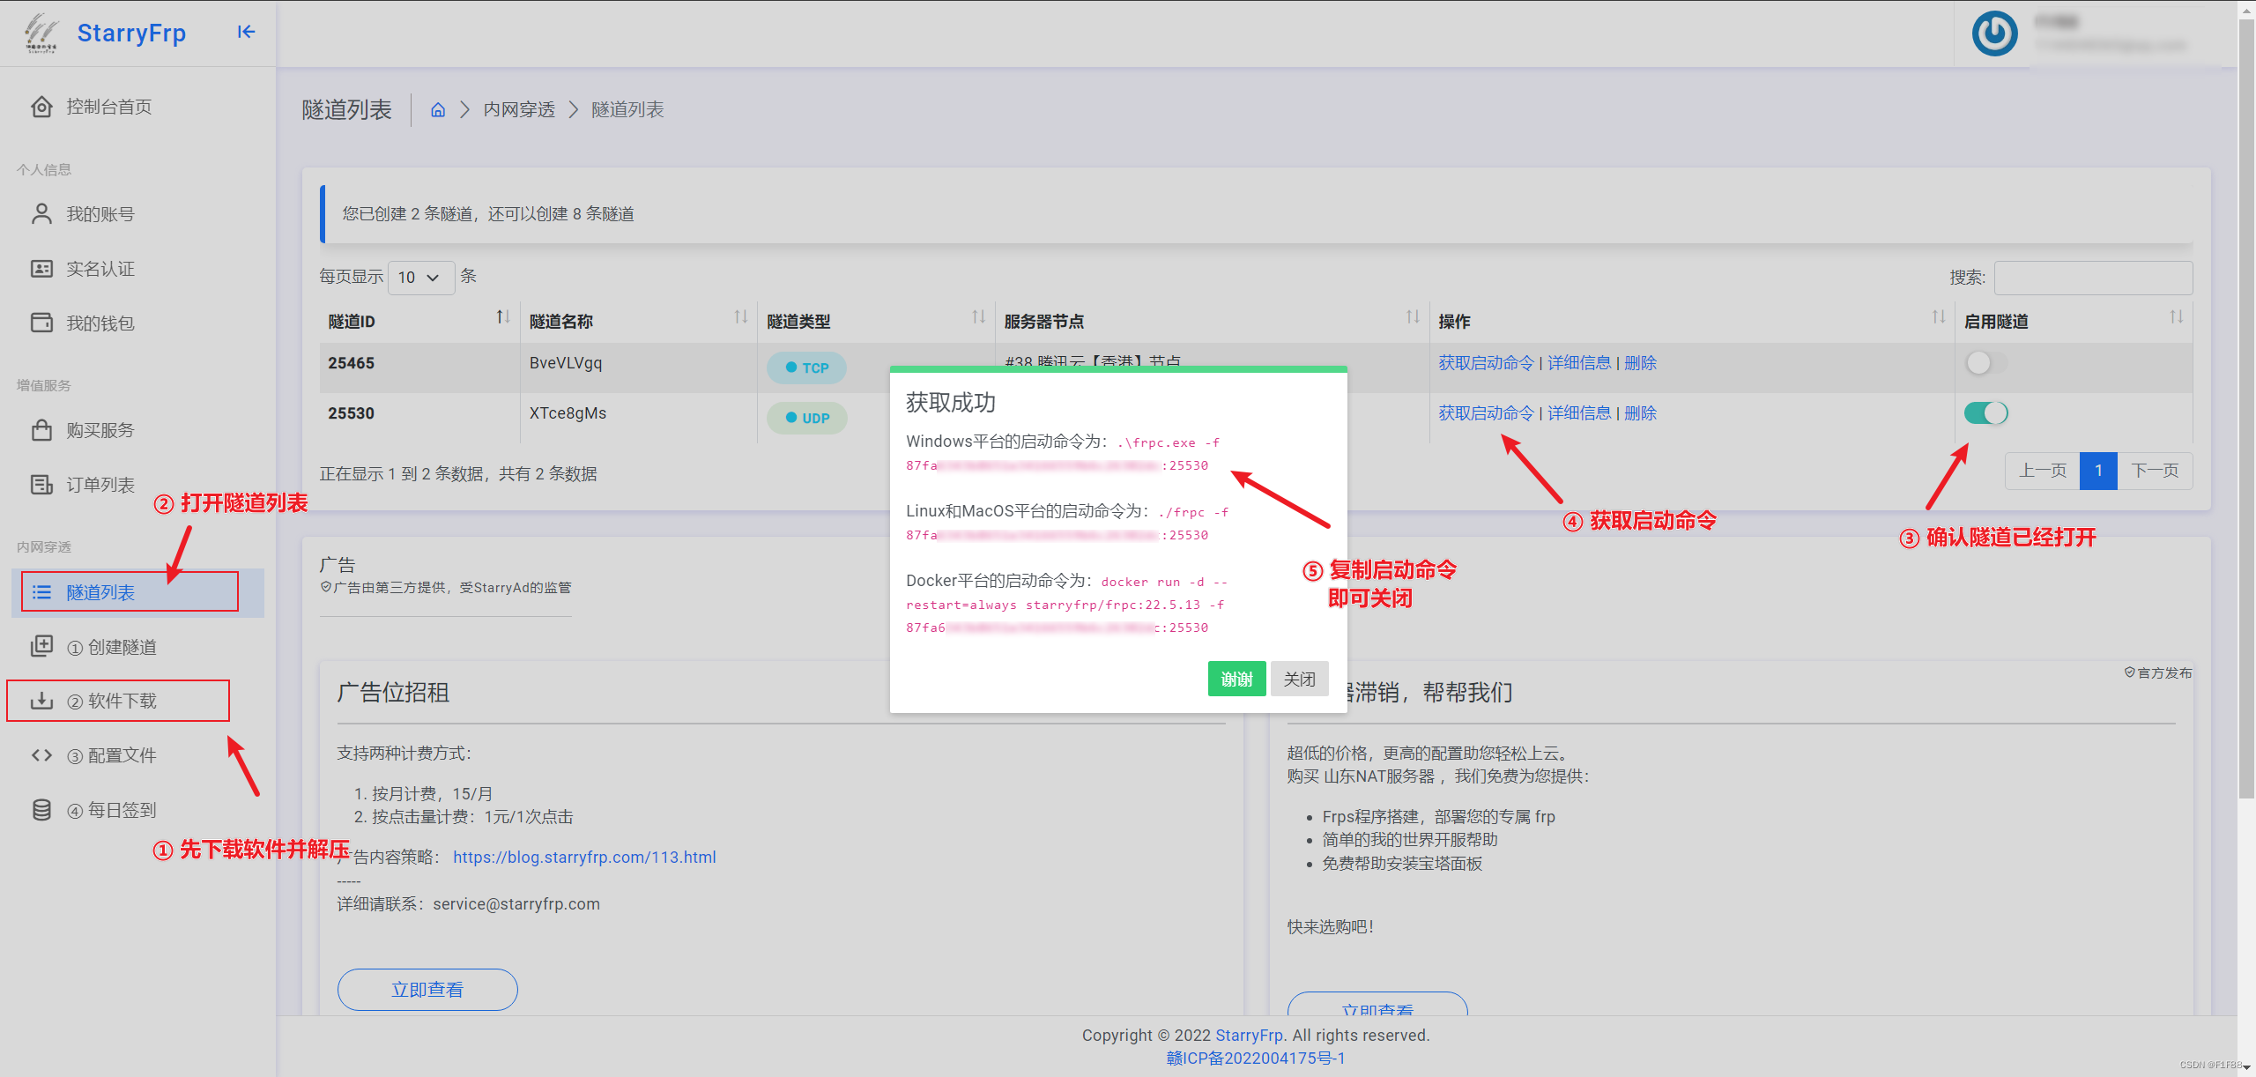Click the Docker startup command text
The height and width of the screenshot is (1077, 2256).
click(x=1067, y=604)
